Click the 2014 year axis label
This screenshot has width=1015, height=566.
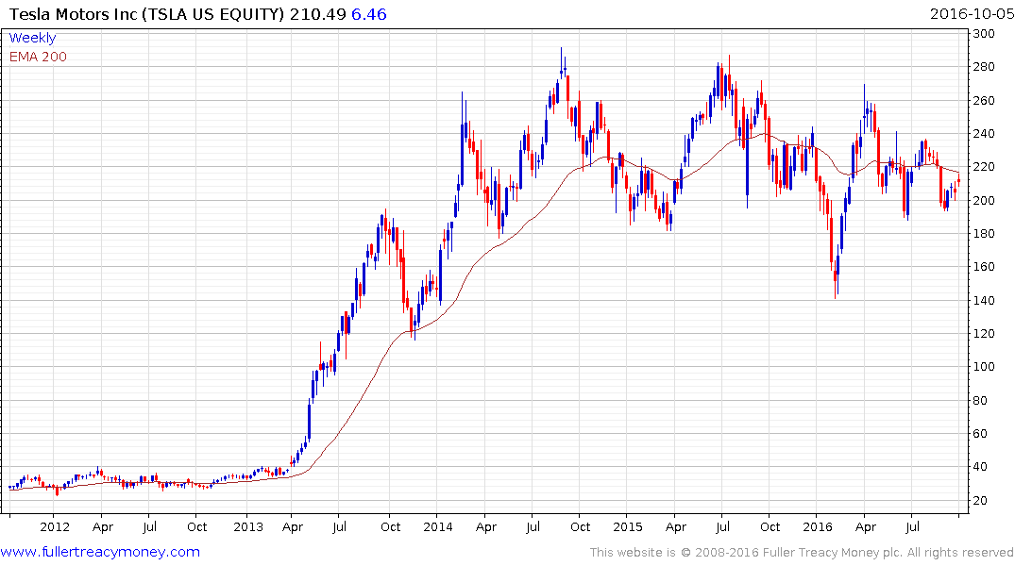point(437,526)
